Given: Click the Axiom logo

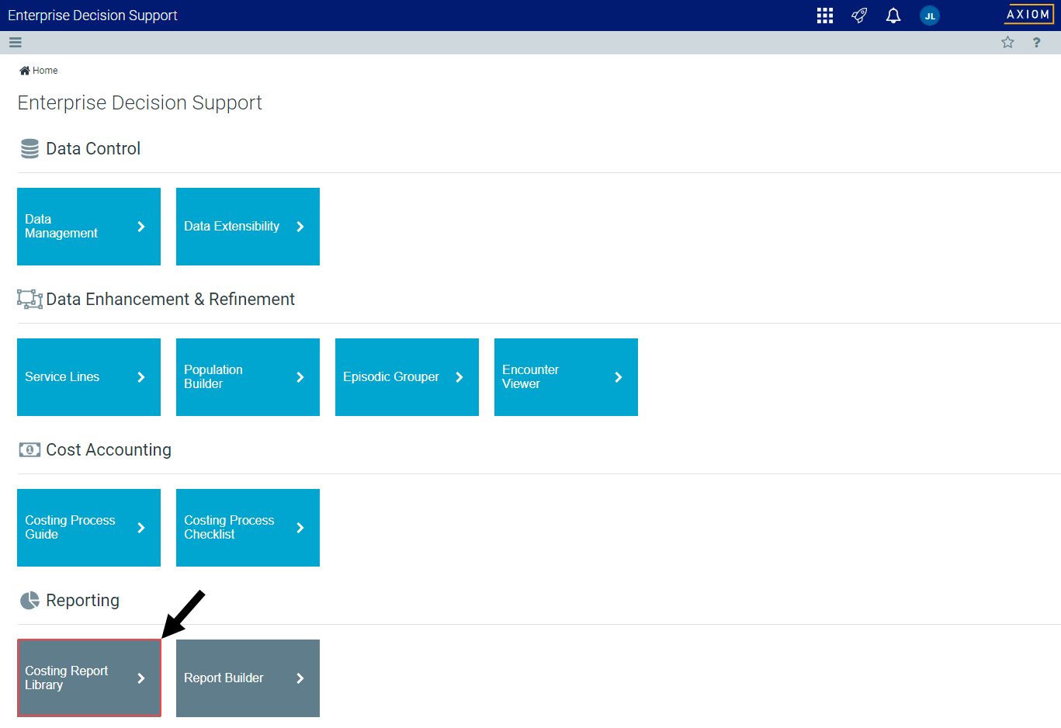Looking at the screenshot, I should pyautogui.click(x=1028, y=15).
